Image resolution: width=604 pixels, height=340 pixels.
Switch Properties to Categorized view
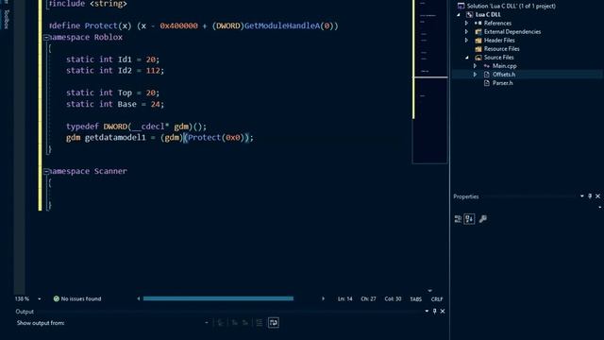pos(458,219)
